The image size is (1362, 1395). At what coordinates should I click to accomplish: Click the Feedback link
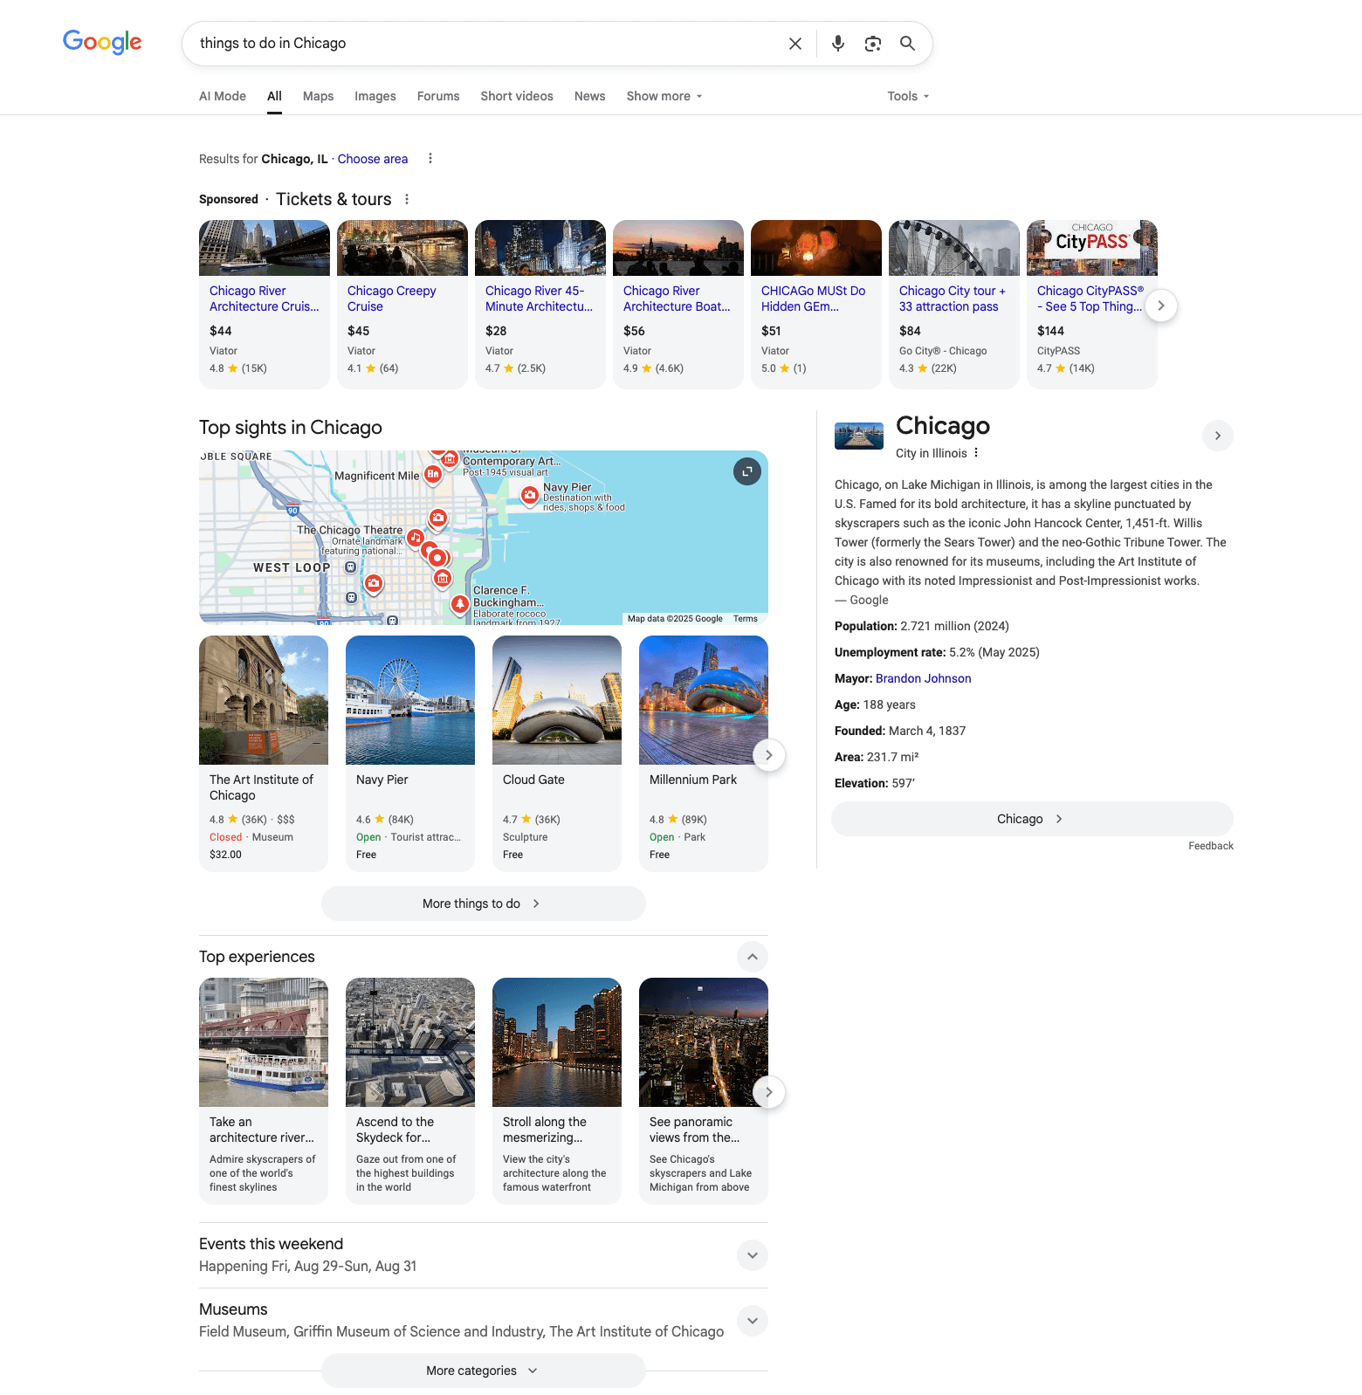pyautogui.click(x=1211, y=846)
